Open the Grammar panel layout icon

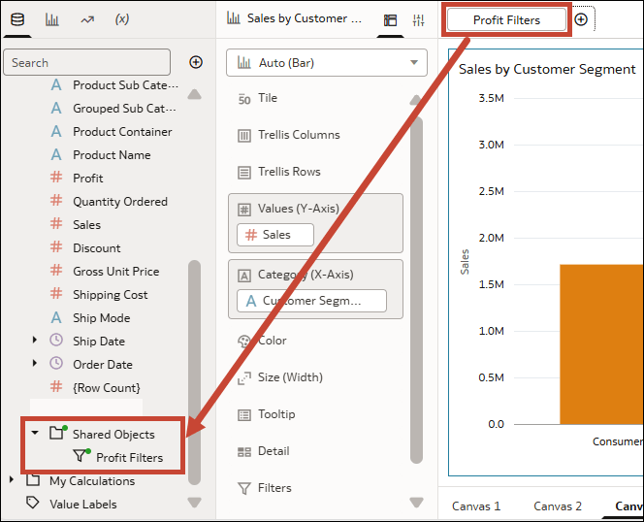[x=390, y=20]
